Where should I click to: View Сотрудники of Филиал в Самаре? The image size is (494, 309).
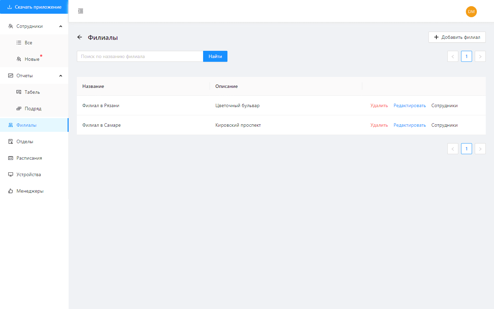(x=444, y=125)
